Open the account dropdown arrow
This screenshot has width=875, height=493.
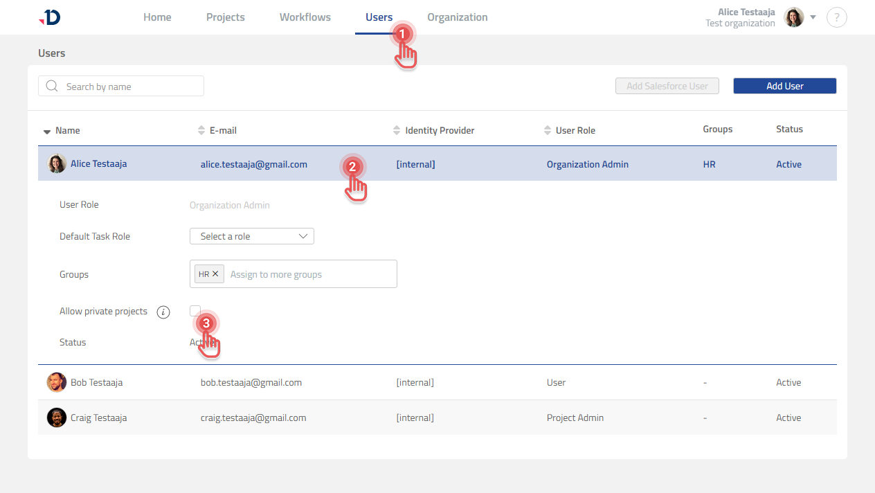click(813, 17)
